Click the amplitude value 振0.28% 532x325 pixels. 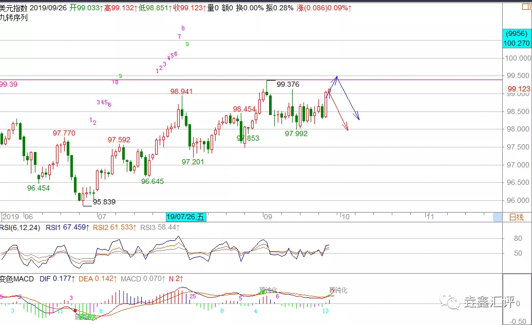pos(279,8)
